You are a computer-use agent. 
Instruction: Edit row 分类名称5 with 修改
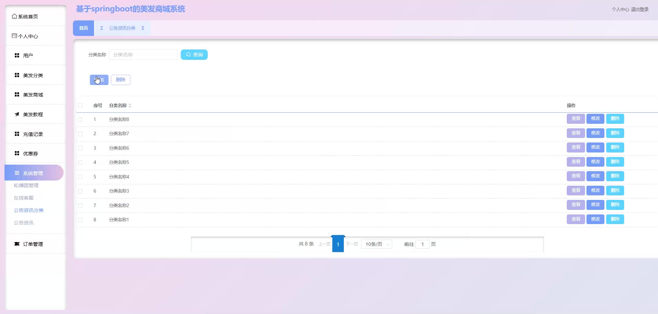595,162
